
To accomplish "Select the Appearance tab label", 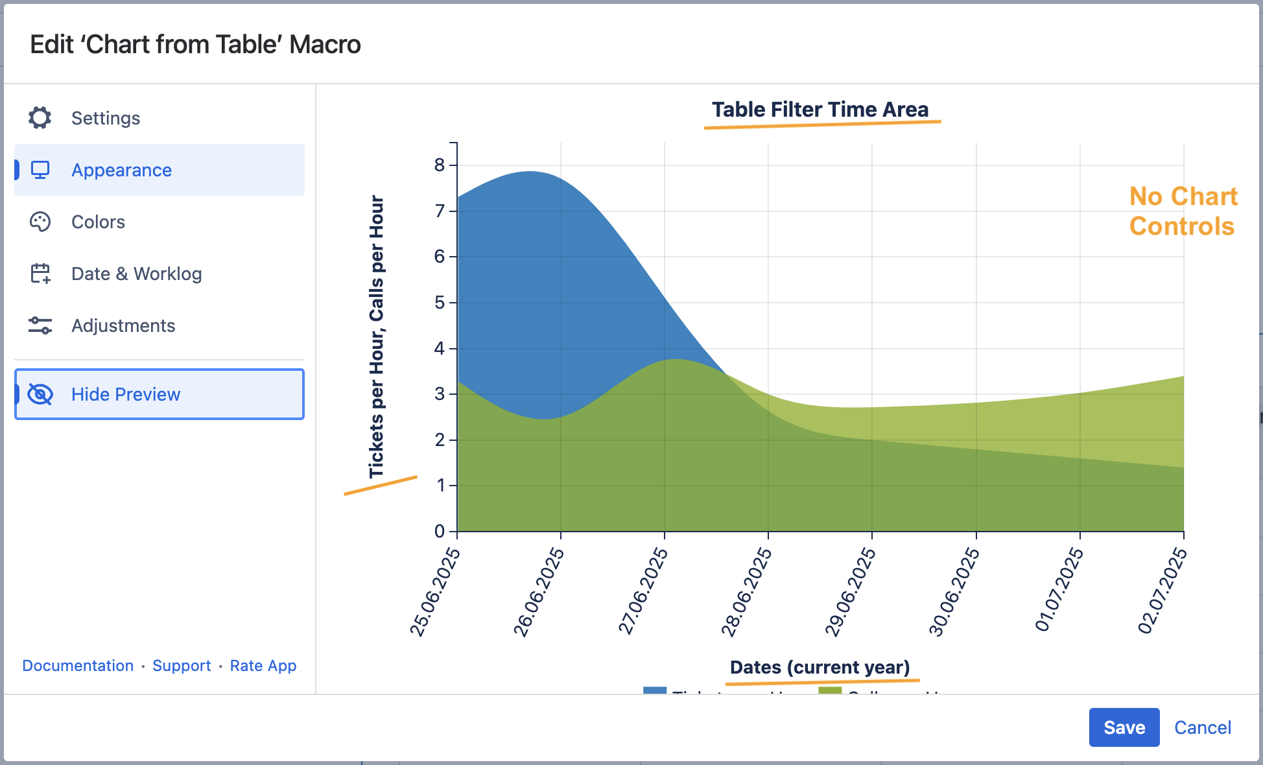I will [x=121, y=170].
